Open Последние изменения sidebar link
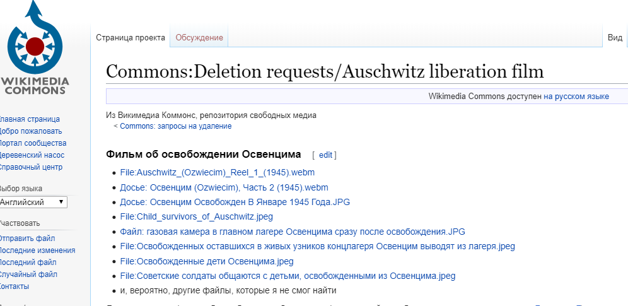 tap(37, 250)
